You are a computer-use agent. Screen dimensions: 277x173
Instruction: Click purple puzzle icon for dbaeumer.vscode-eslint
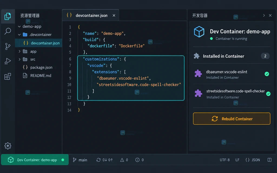pos(198,74)
